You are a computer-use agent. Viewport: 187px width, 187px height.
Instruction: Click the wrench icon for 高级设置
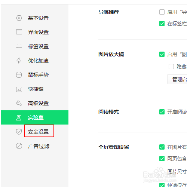[19, 103]
